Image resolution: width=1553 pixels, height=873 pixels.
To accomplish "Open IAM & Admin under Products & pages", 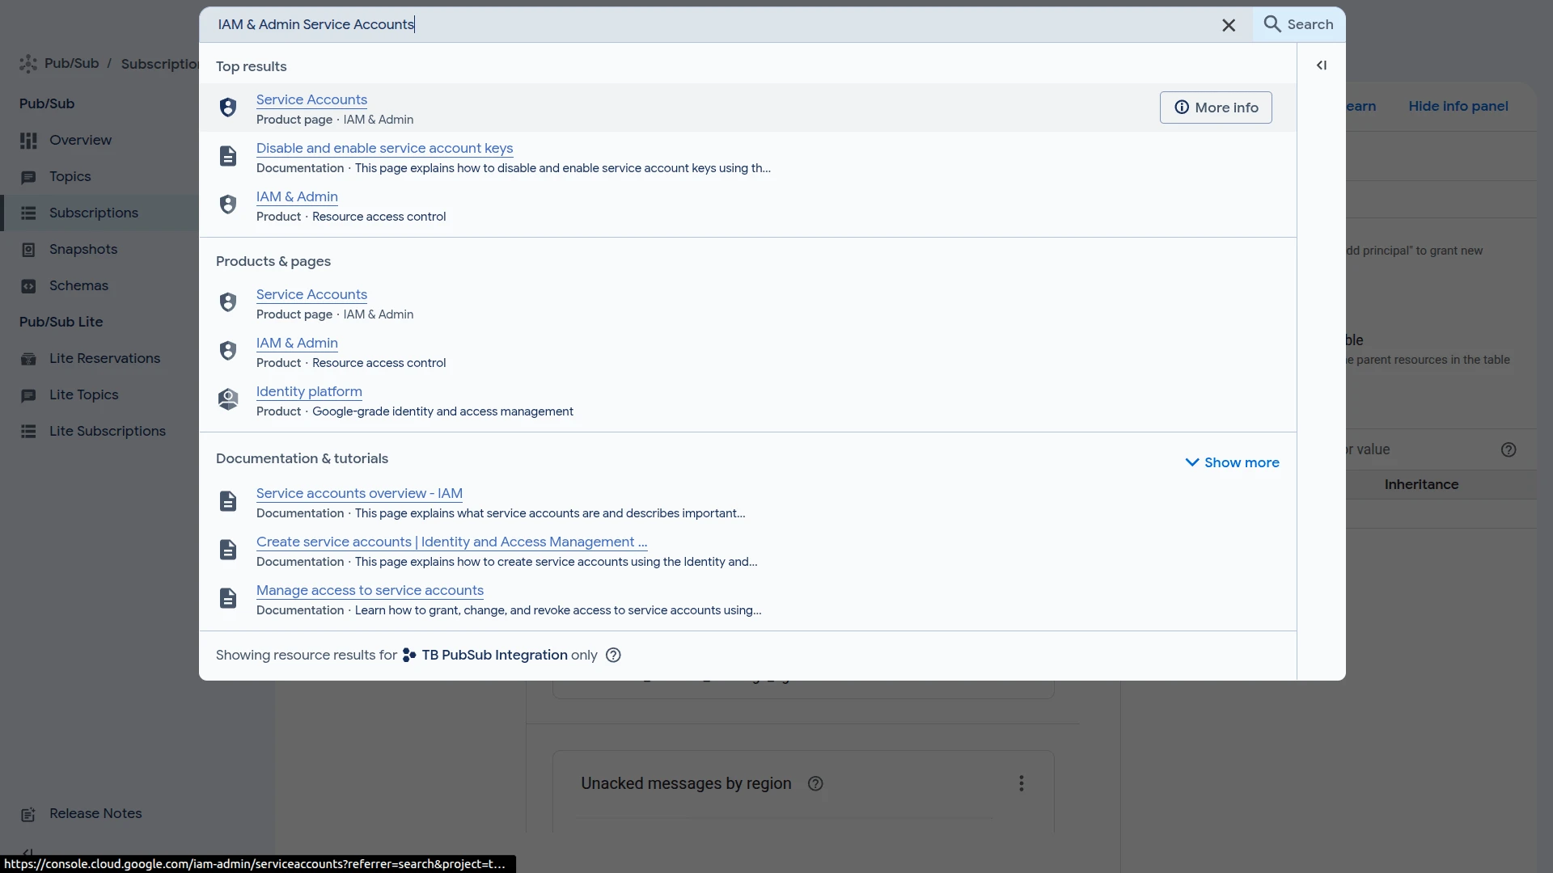I will pos(297,343).
